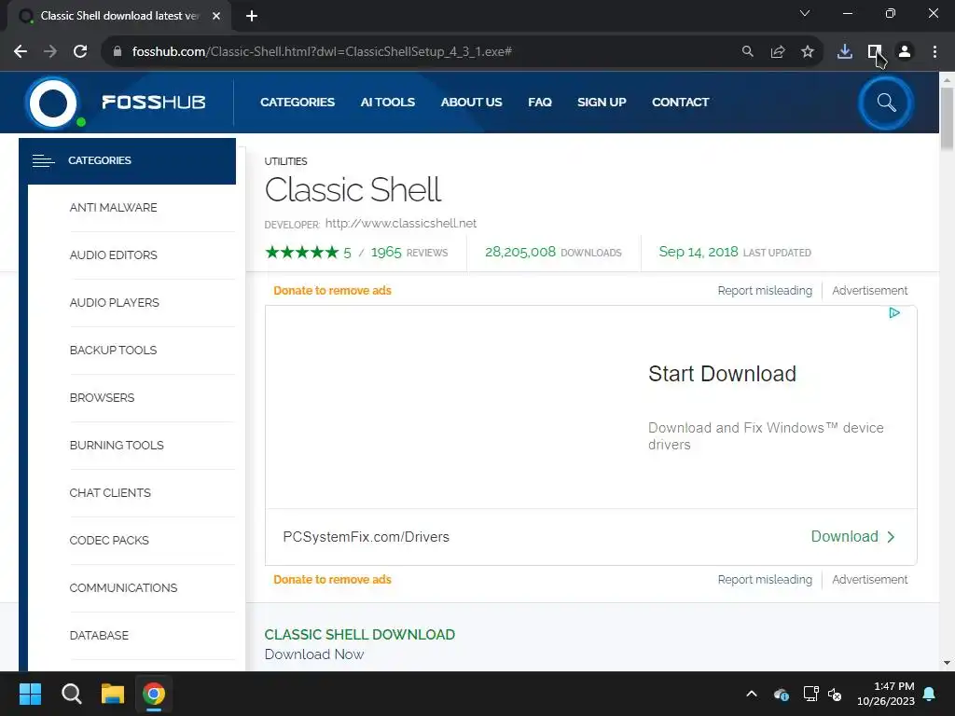This screenshot has height=716, width=955.
Task: Select ANTI MALWARE category
Action: coord(113,208)
